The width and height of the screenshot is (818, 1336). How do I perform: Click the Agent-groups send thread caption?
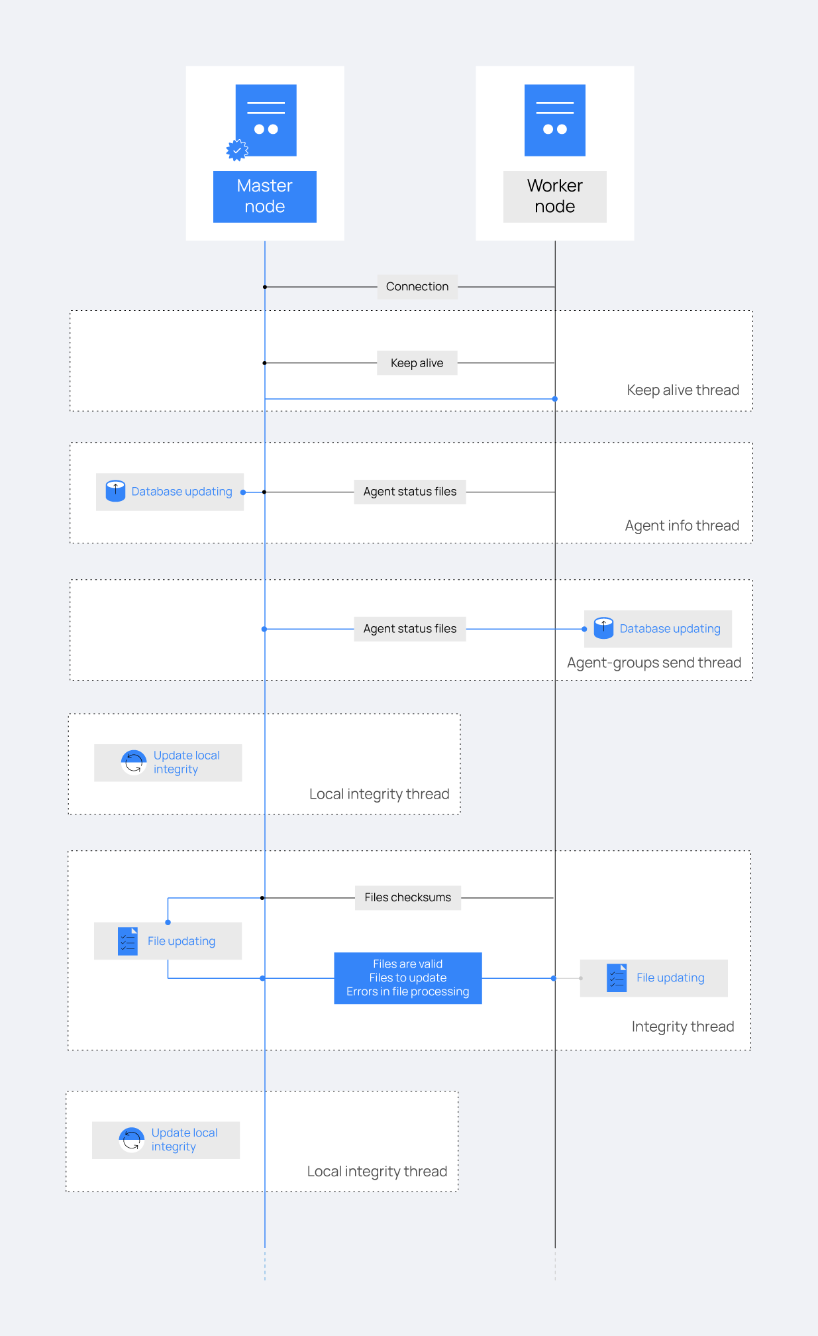click(654, 663)
